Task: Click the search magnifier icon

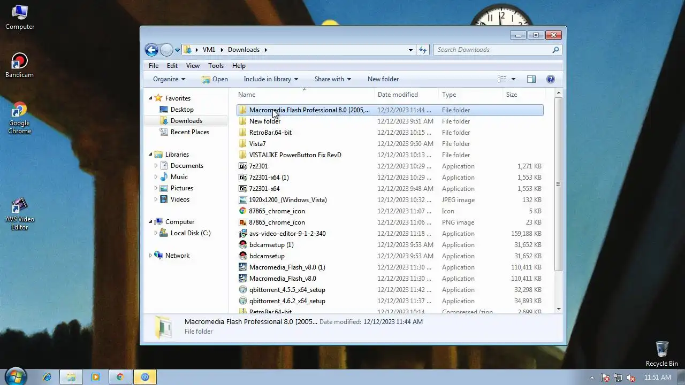Action: tap(555, 50)
